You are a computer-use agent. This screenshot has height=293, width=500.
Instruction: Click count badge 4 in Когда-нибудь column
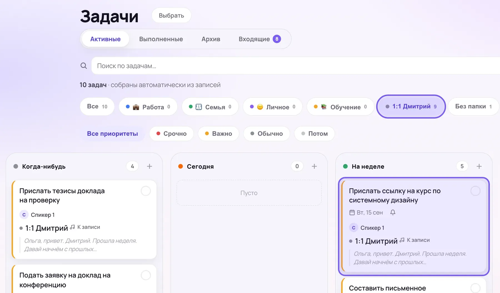(132, 166)
